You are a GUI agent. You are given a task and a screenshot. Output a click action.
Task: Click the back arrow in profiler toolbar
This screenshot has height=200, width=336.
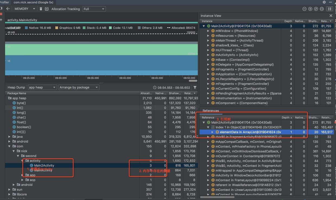8,9
